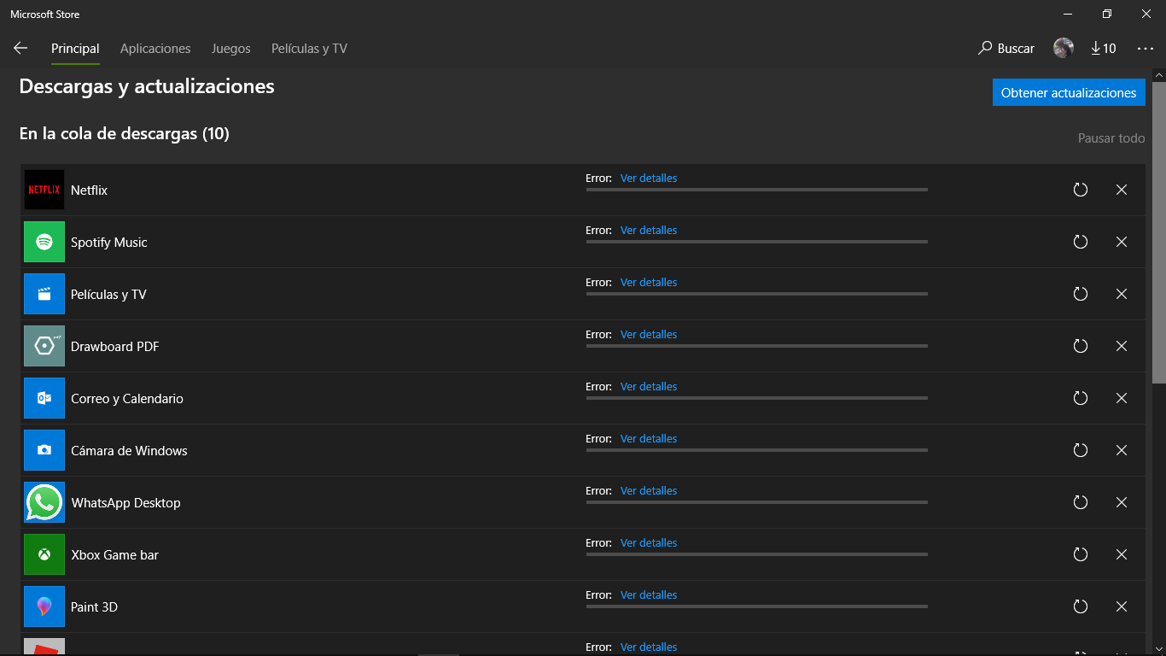
Task: Retry the Drawboard PDF download
Action: pos(1081,346)
